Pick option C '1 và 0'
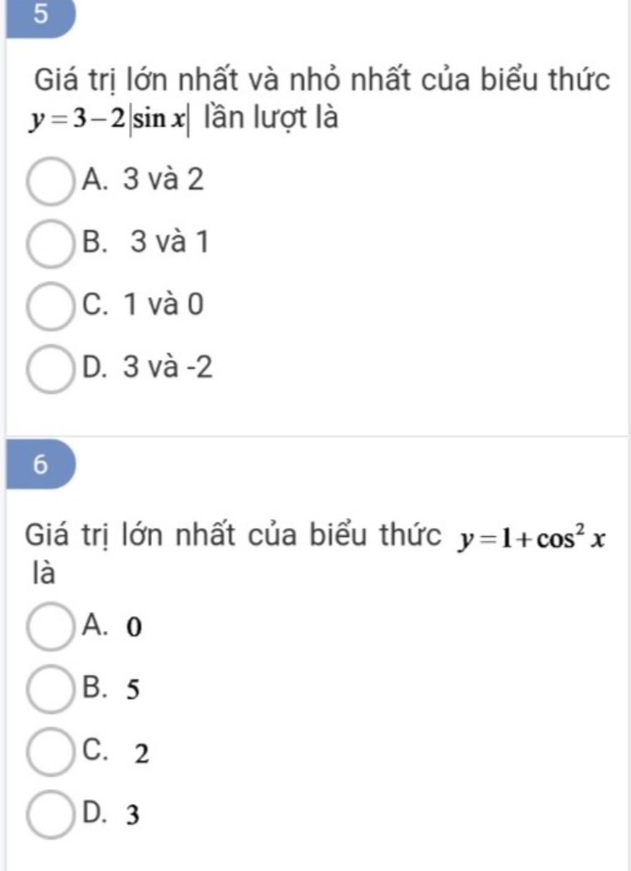Image resolution: width=631 pixels, height=871 pixels. click(x=50, y=306)
